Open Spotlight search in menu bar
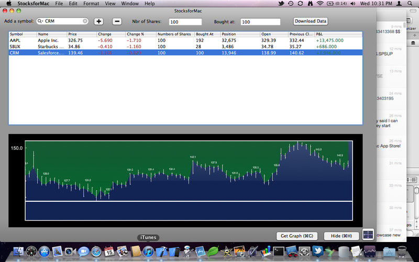 pyautogui.click(x=410, y=4)
